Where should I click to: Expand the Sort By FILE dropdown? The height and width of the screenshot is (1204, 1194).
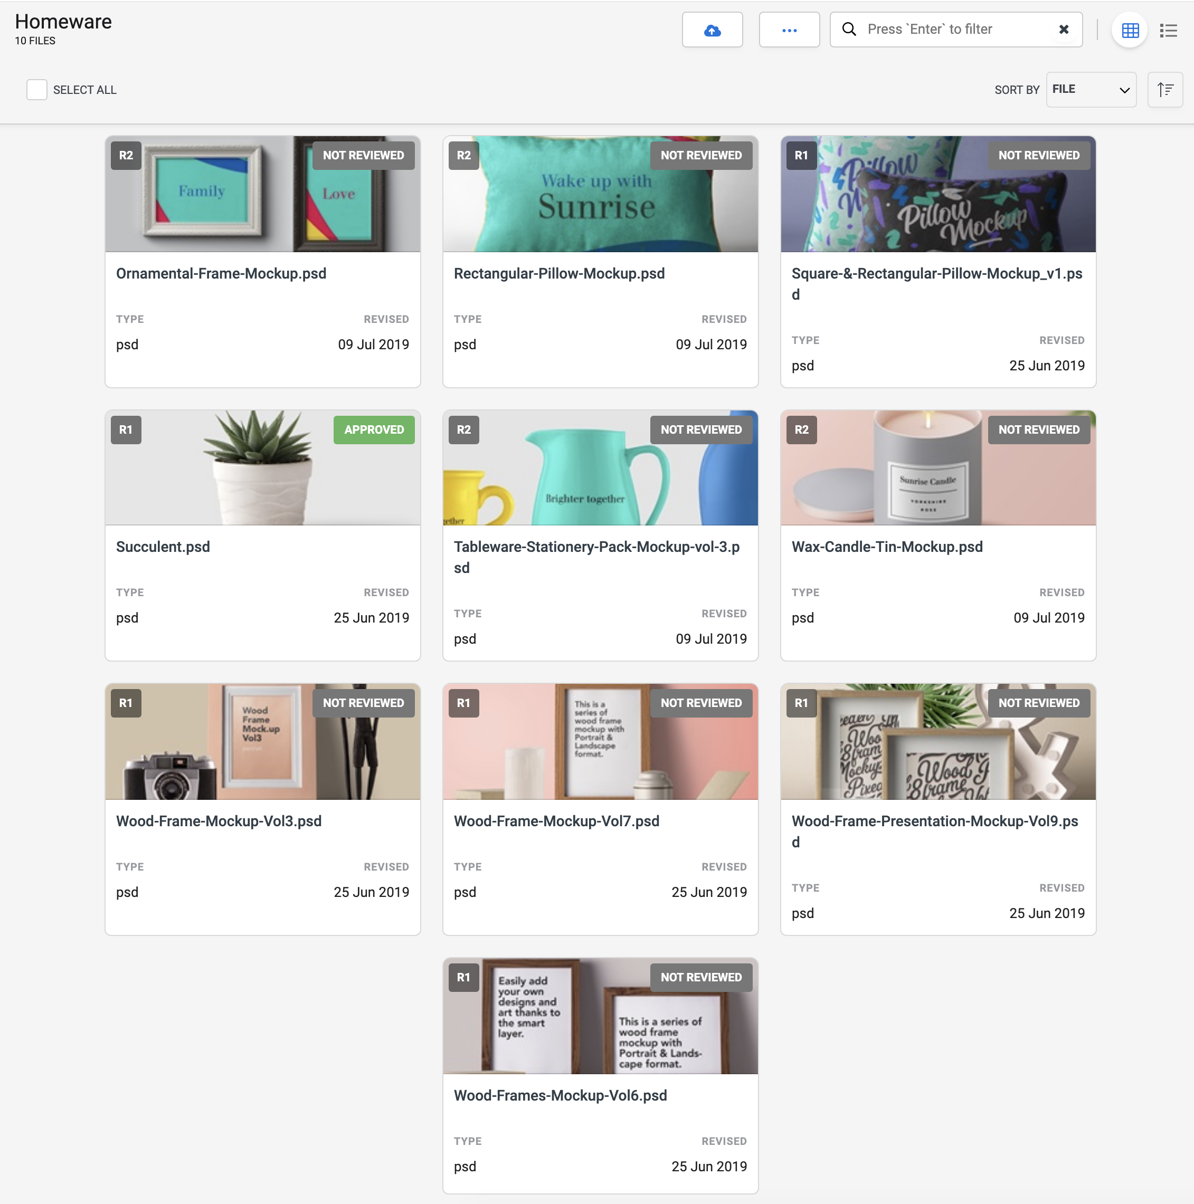click(1091, 90)
